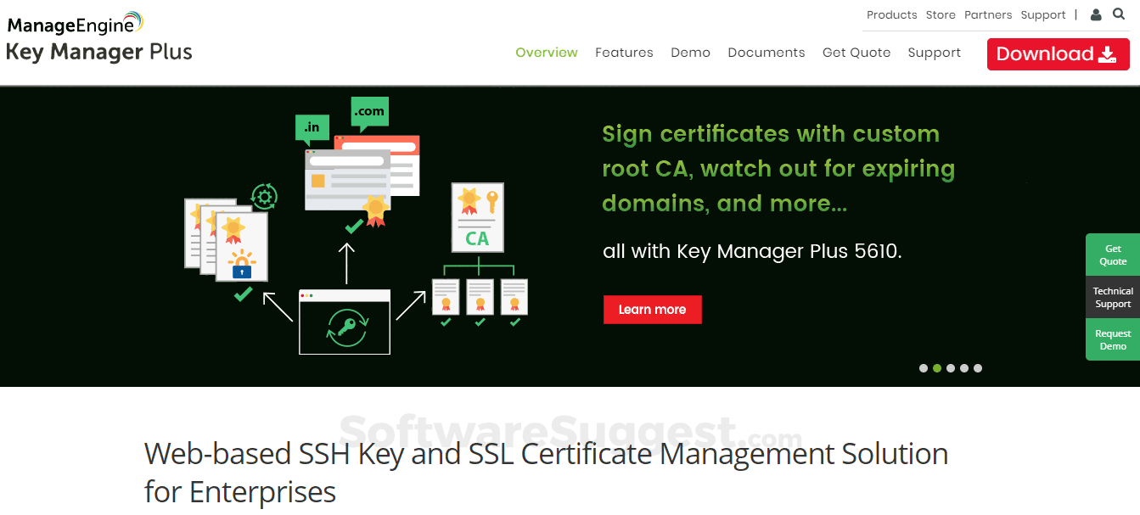Viewport: 1140px width, 515px height.
Task: Select the first carousel indicator dot
Action: pyautogui.click(x=924, y=368)
